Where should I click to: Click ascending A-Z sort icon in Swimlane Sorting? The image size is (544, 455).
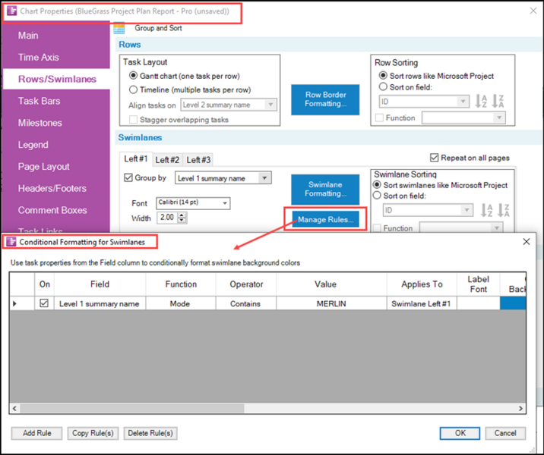[486, 210]
